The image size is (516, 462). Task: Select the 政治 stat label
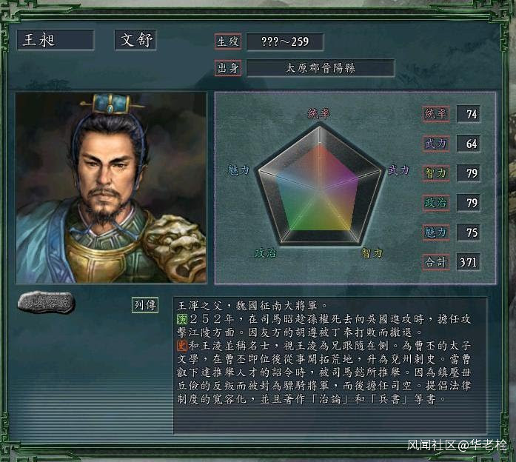pyautogui.click(x=436, y=203)
